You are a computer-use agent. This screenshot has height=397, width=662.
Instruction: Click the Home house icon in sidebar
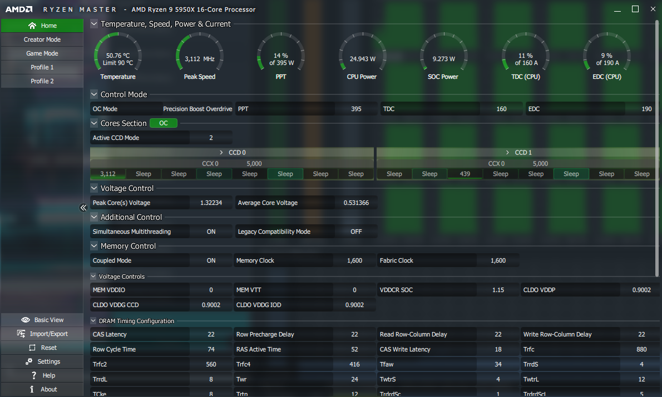32,26
